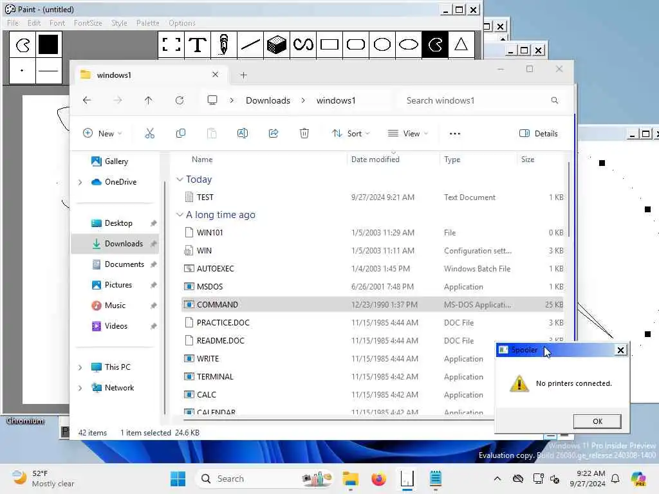Select the Text tool in Paint
This screenshot has width=659, height=494.
(x=198, y=44)
